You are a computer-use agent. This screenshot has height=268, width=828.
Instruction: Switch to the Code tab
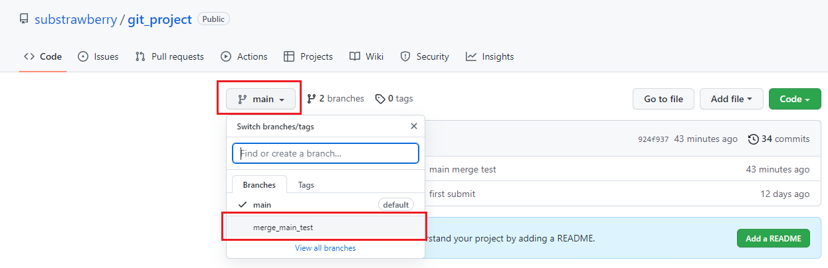(x=43, y=56)
